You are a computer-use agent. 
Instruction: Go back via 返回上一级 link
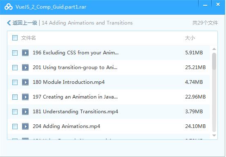(x=25, y=23)
